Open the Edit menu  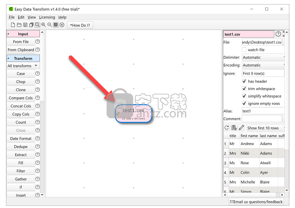21,17
